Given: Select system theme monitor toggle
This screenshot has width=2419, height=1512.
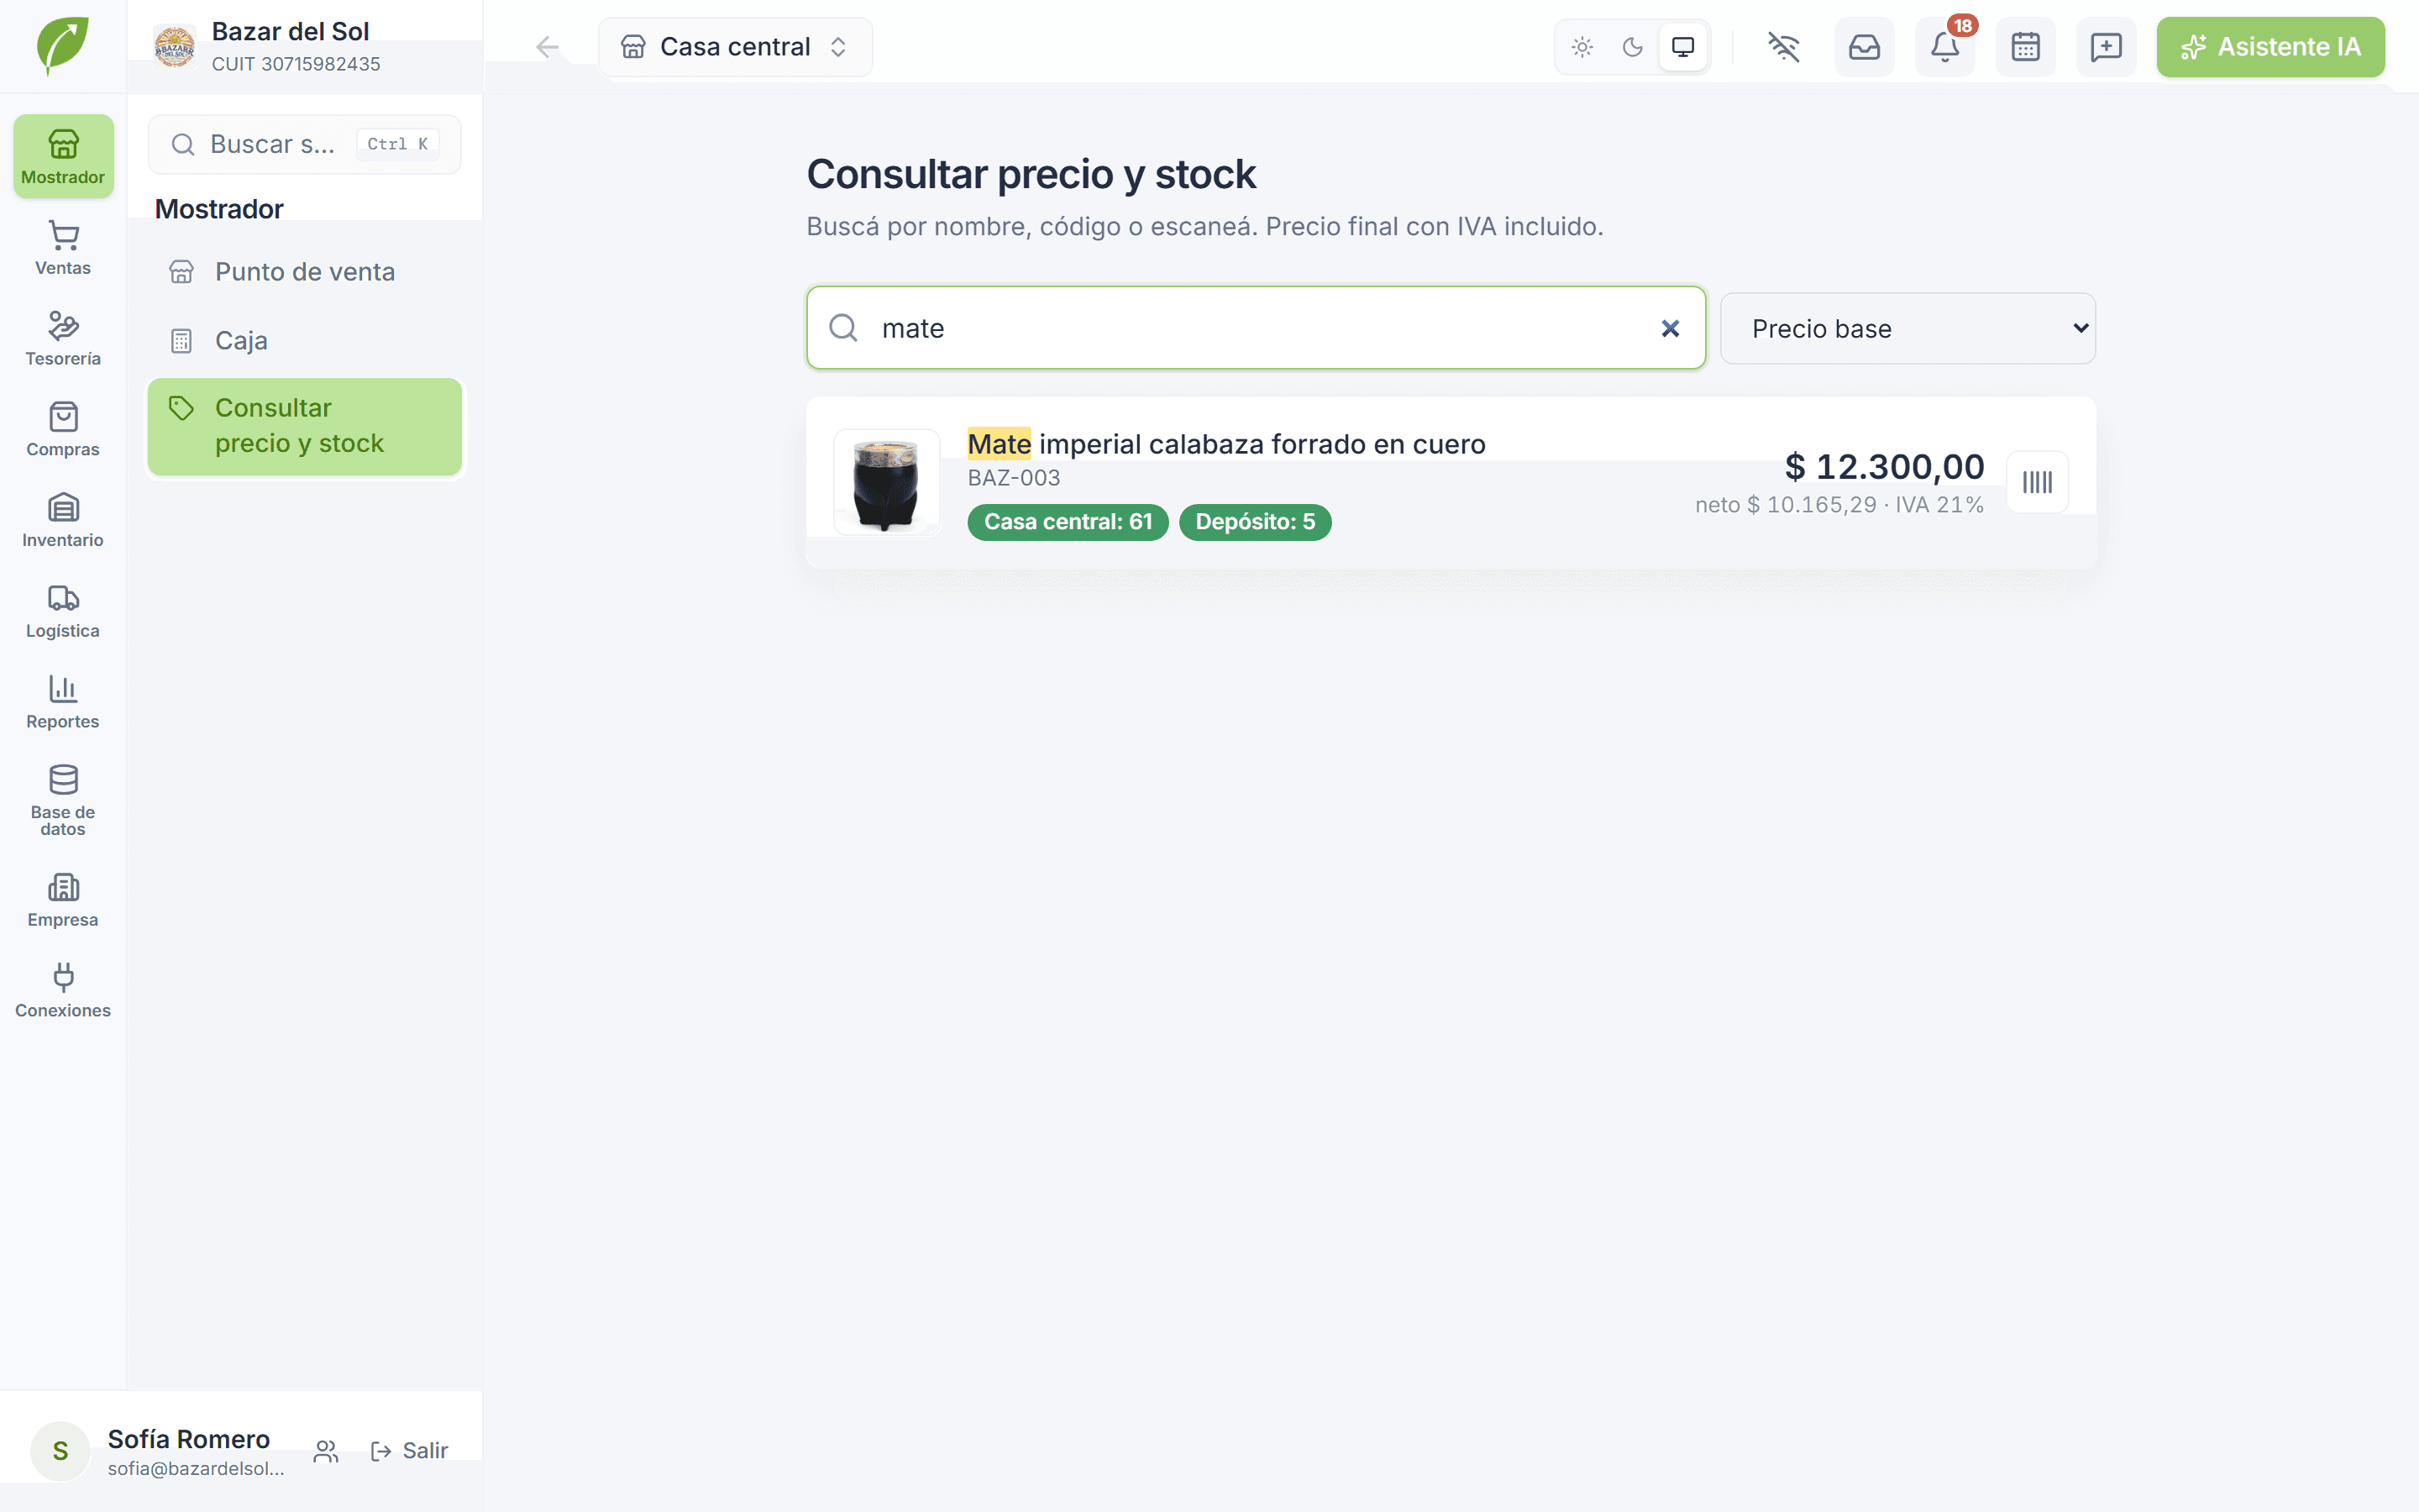Looking at the screenshot, I should 1683,47.
